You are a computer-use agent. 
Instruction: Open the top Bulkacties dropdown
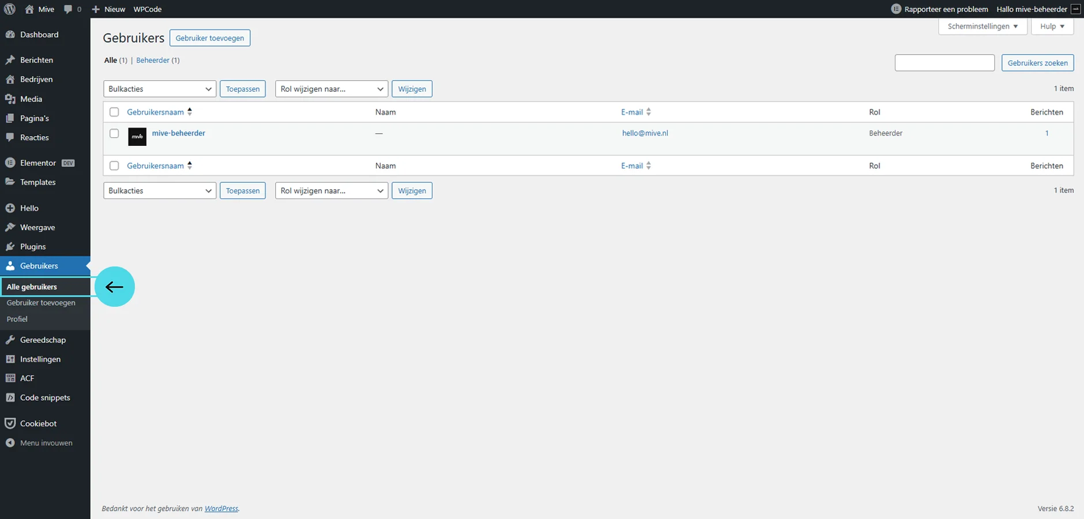pyautogui.click(x=160, y=89)
